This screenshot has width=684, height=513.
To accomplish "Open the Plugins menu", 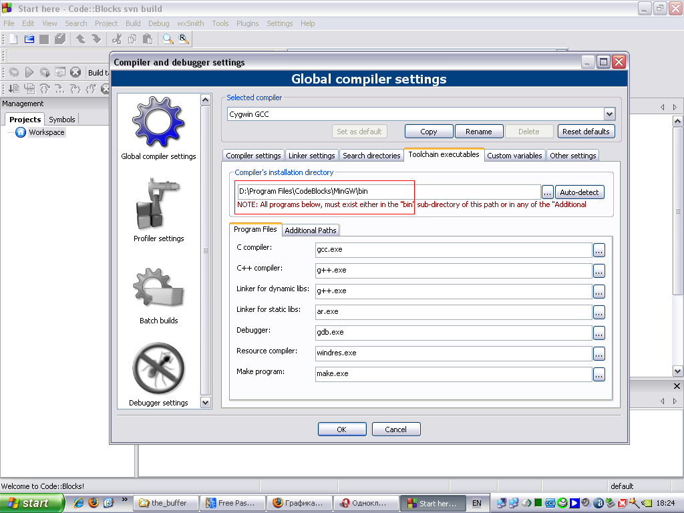I will 247,23.
